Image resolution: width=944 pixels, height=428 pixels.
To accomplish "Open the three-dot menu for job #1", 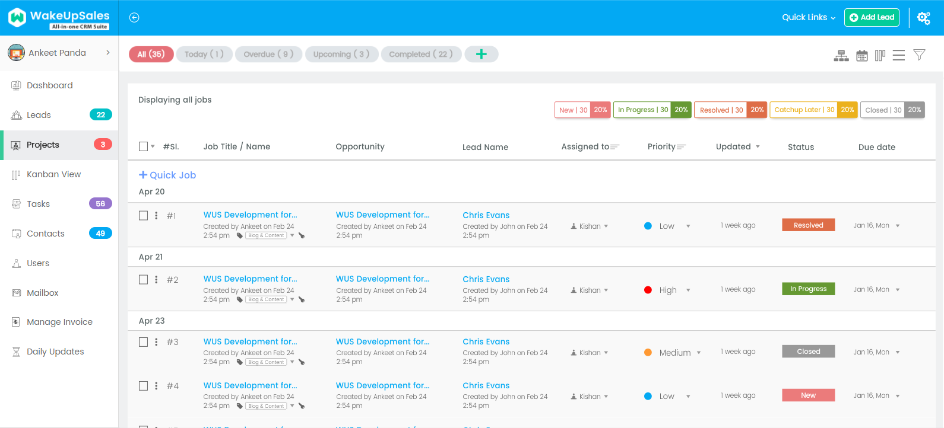I will click(x=156, y=216).
